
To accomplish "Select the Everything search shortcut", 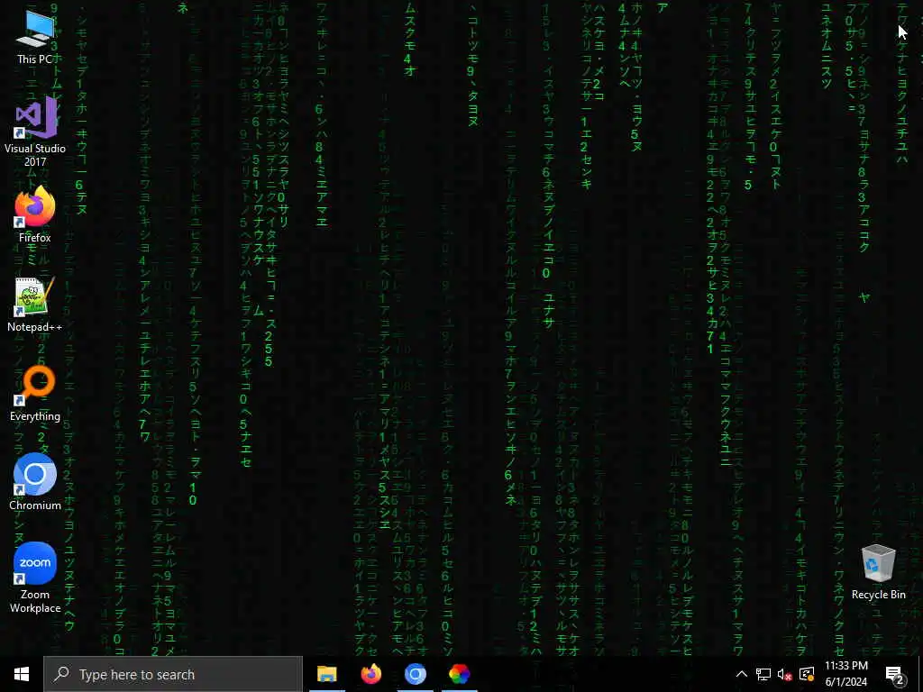I will [x=35, y=394].
